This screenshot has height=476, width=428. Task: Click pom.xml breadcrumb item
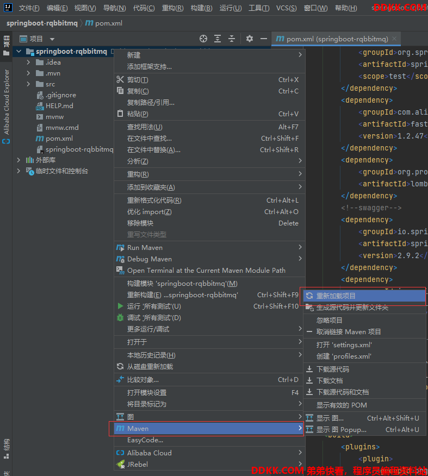point(103,23)
